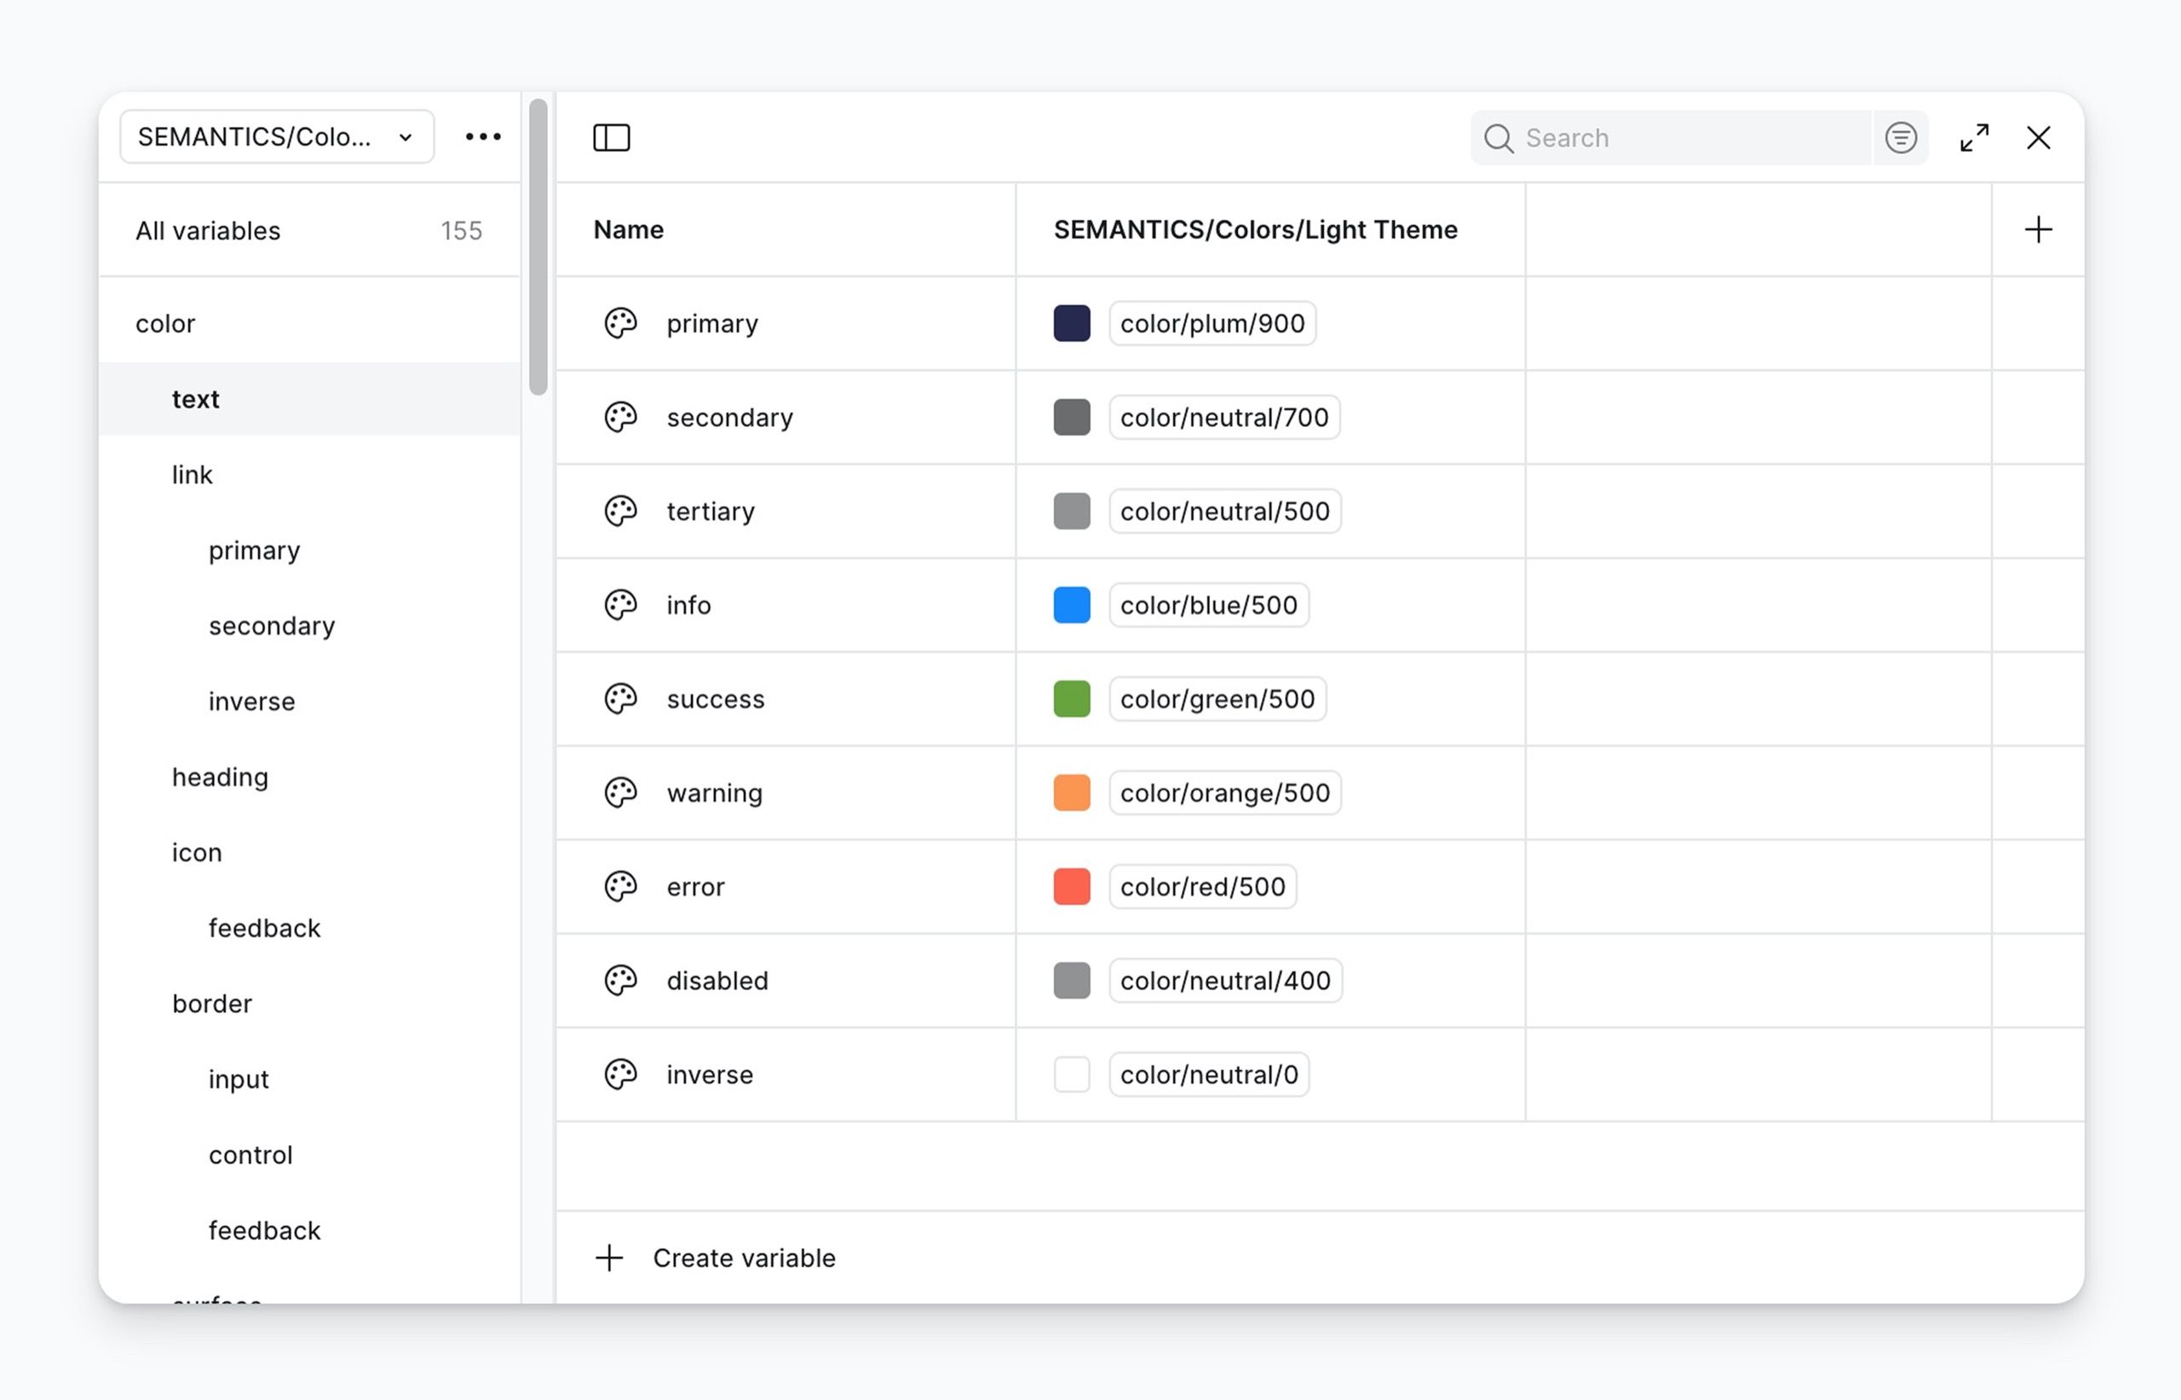Image resolution: width=2181 pixels, height=1400 pixels.
Task: Add a new mode column with plus
Action: click(x=2039, y=229)
